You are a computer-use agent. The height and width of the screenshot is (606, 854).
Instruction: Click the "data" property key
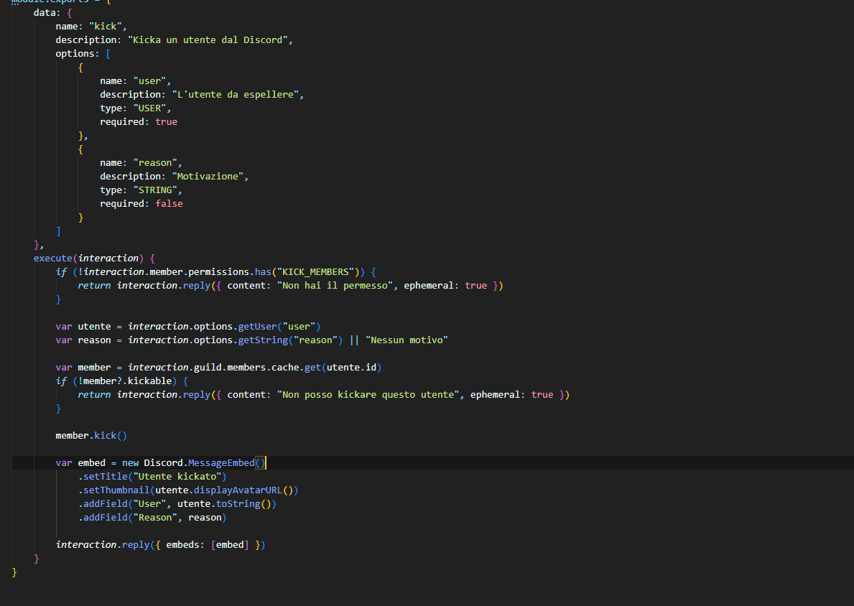coord(45,12)
